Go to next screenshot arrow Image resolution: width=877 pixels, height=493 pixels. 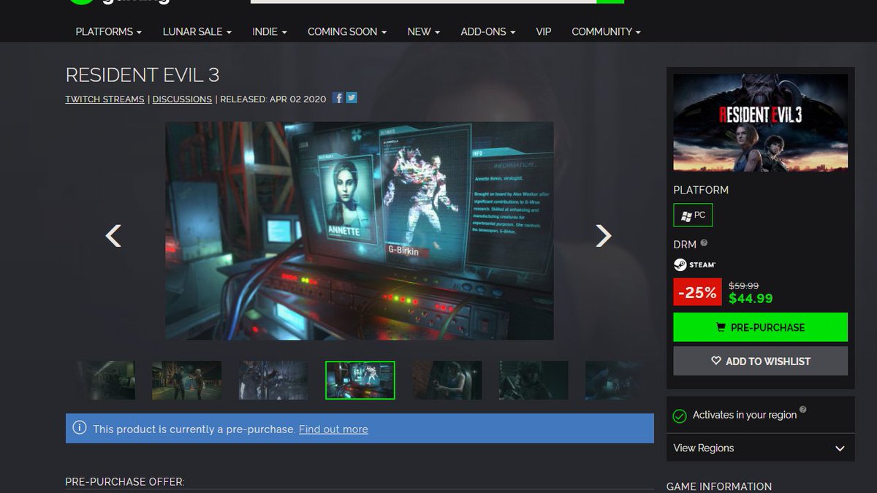pyautogui.click(x=603, y=235)
